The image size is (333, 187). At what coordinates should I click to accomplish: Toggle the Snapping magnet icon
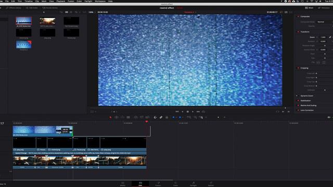(155, 117)
